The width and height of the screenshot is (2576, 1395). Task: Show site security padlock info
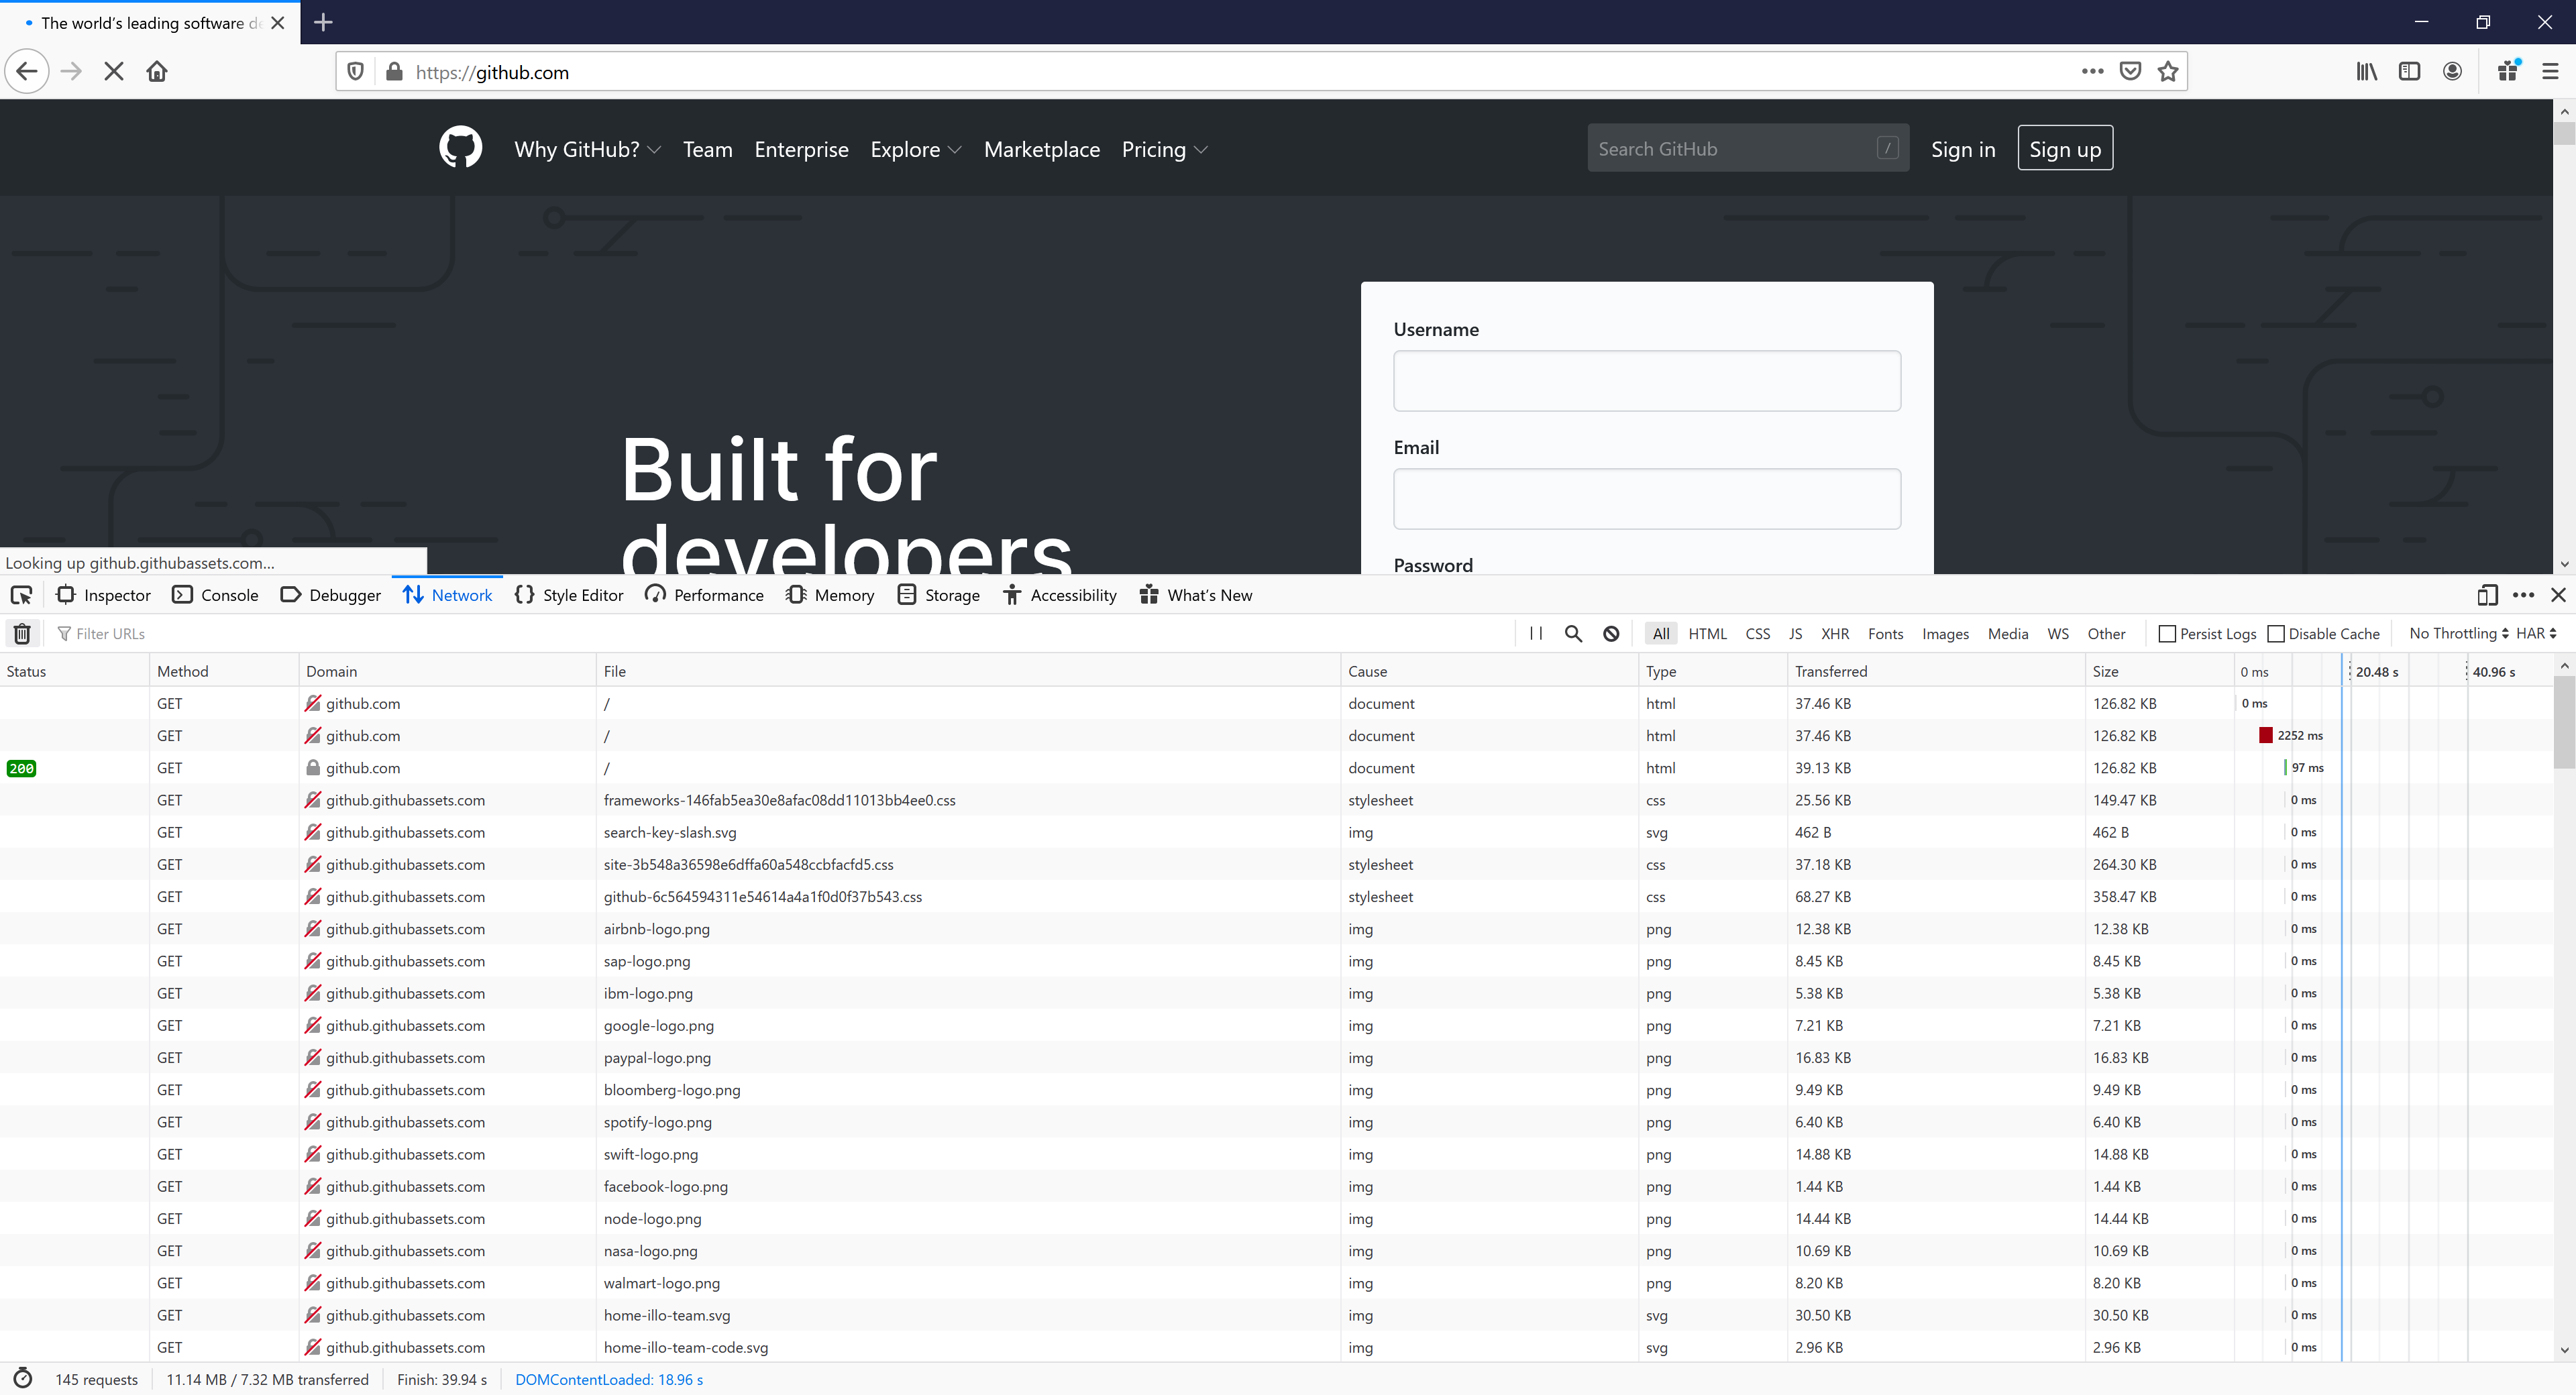coord(394,72)
